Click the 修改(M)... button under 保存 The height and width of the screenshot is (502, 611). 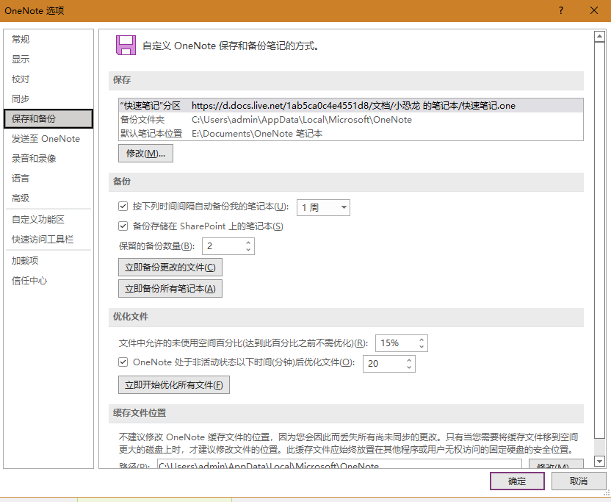tap(145, 154)
